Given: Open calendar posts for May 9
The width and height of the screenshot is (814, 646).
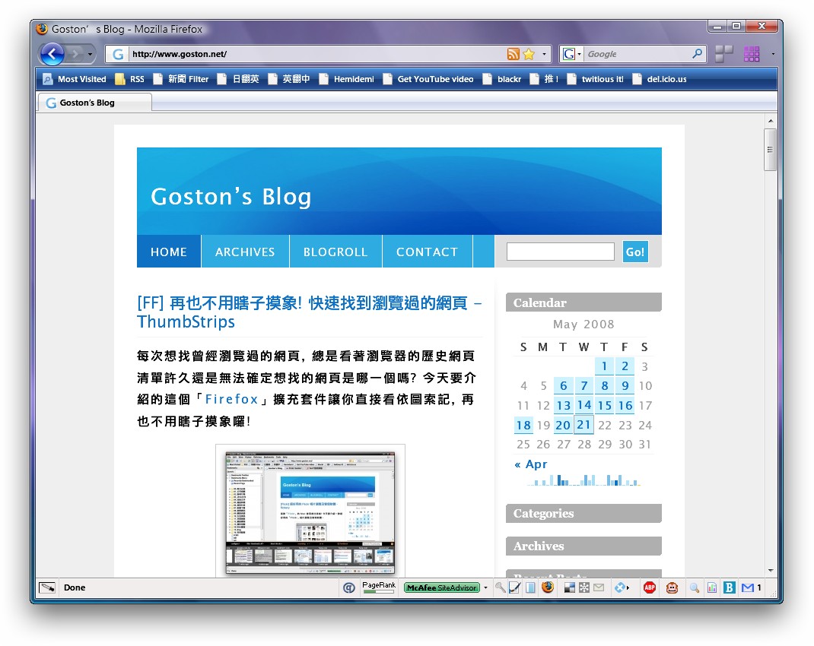Looking at the screenshot, I should (625, 386).
